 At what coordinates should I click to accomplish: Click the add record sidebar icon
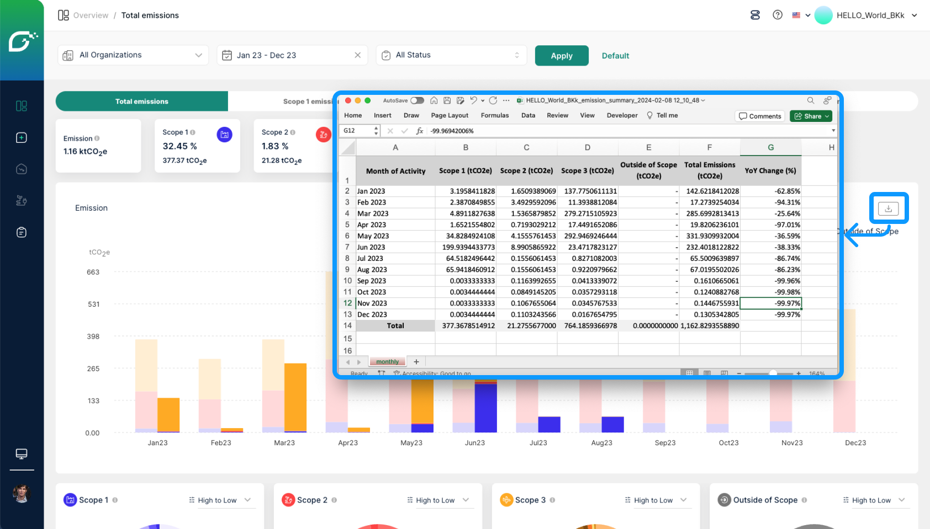[22, 137]
